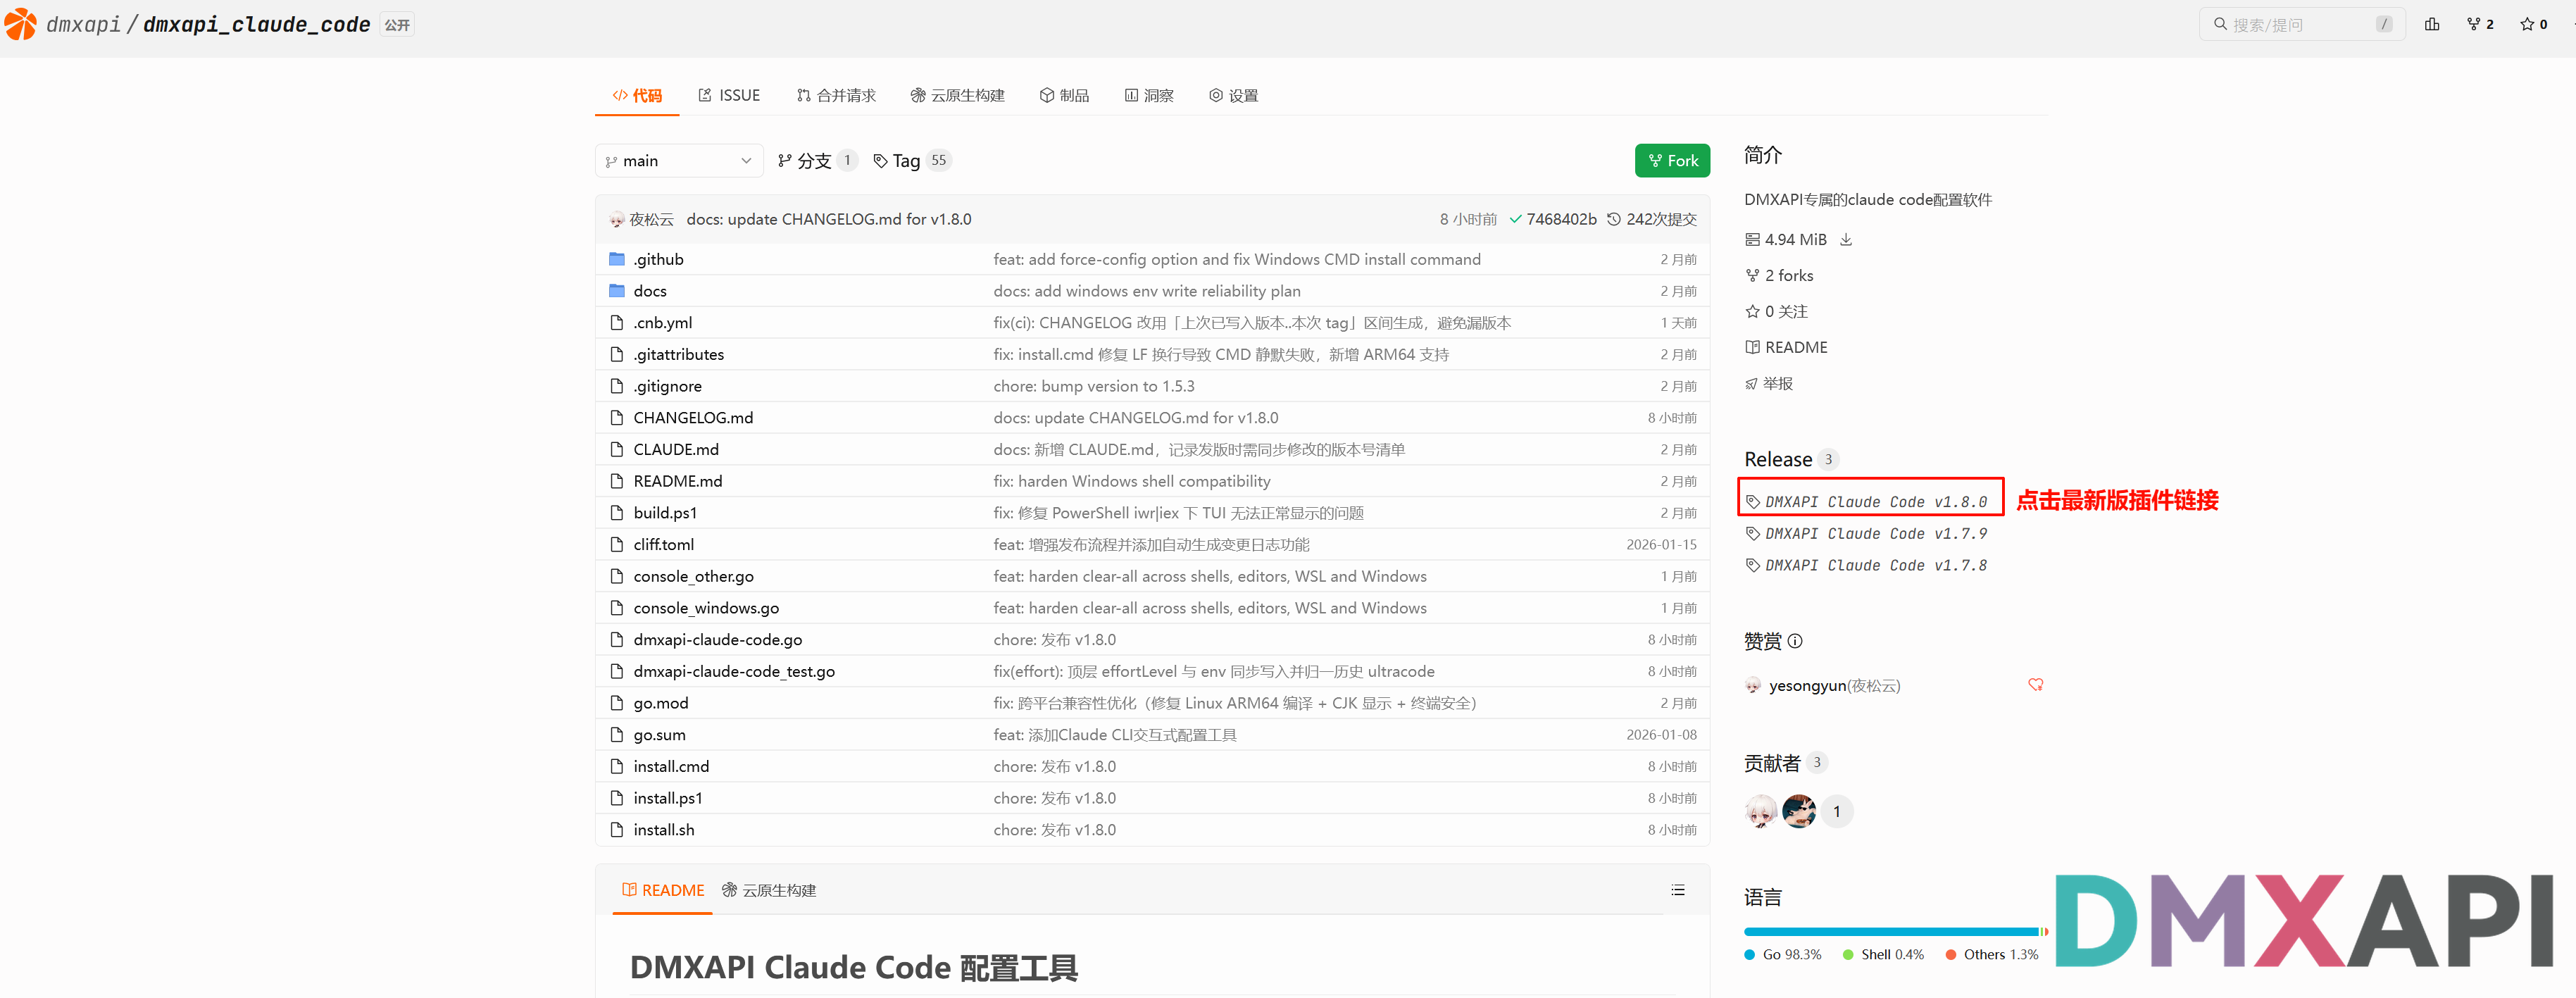Screen dimensions: 2576x998
Task: Open file cliff.toml
Action: click(x=663, y=545)
